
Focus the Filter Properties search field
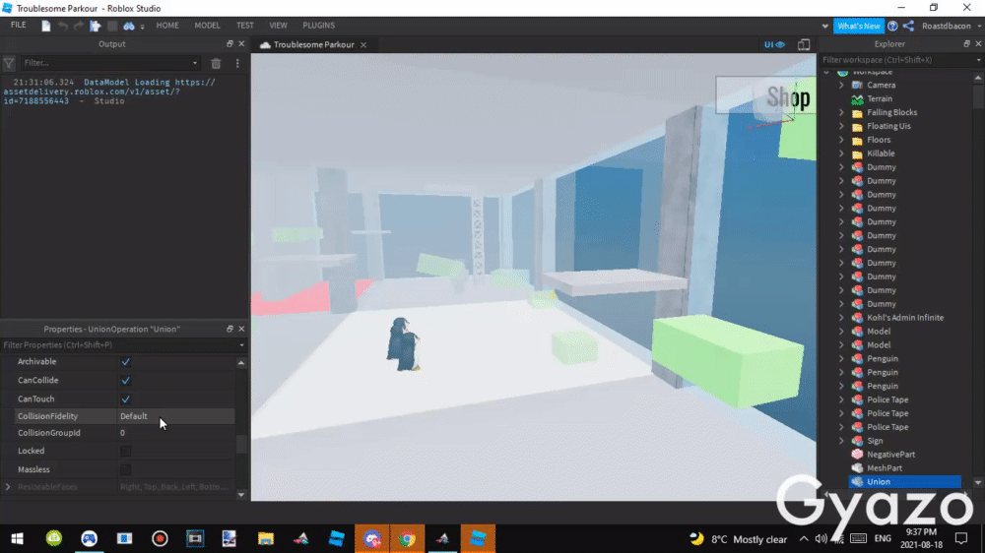[x=119, y=344]
